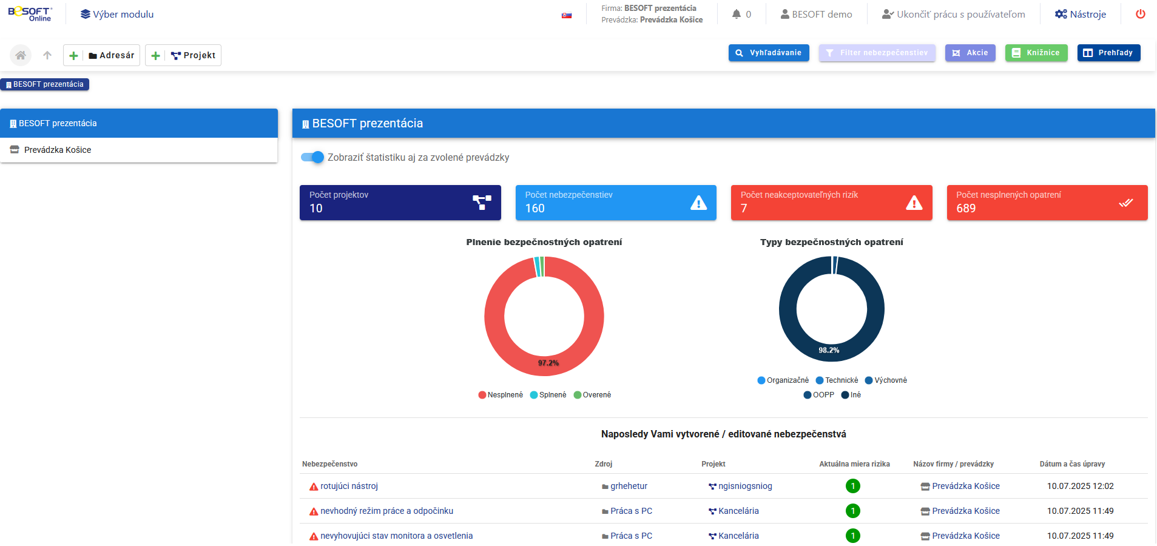Click warning triangle icon beside rotujúci nástroj

(x=314, y=487)
